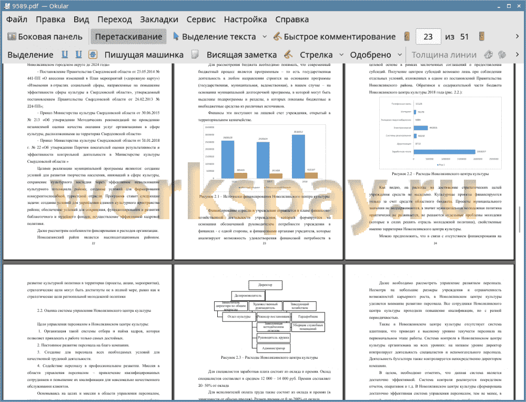Viewport: 526px width, 402px height.
Task: Open the Переход menu
Action: (114, 19)
